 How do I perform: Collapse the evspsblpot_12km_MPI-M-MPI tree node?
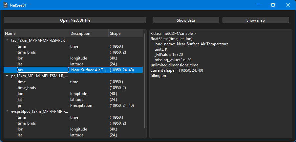[7, 111]
